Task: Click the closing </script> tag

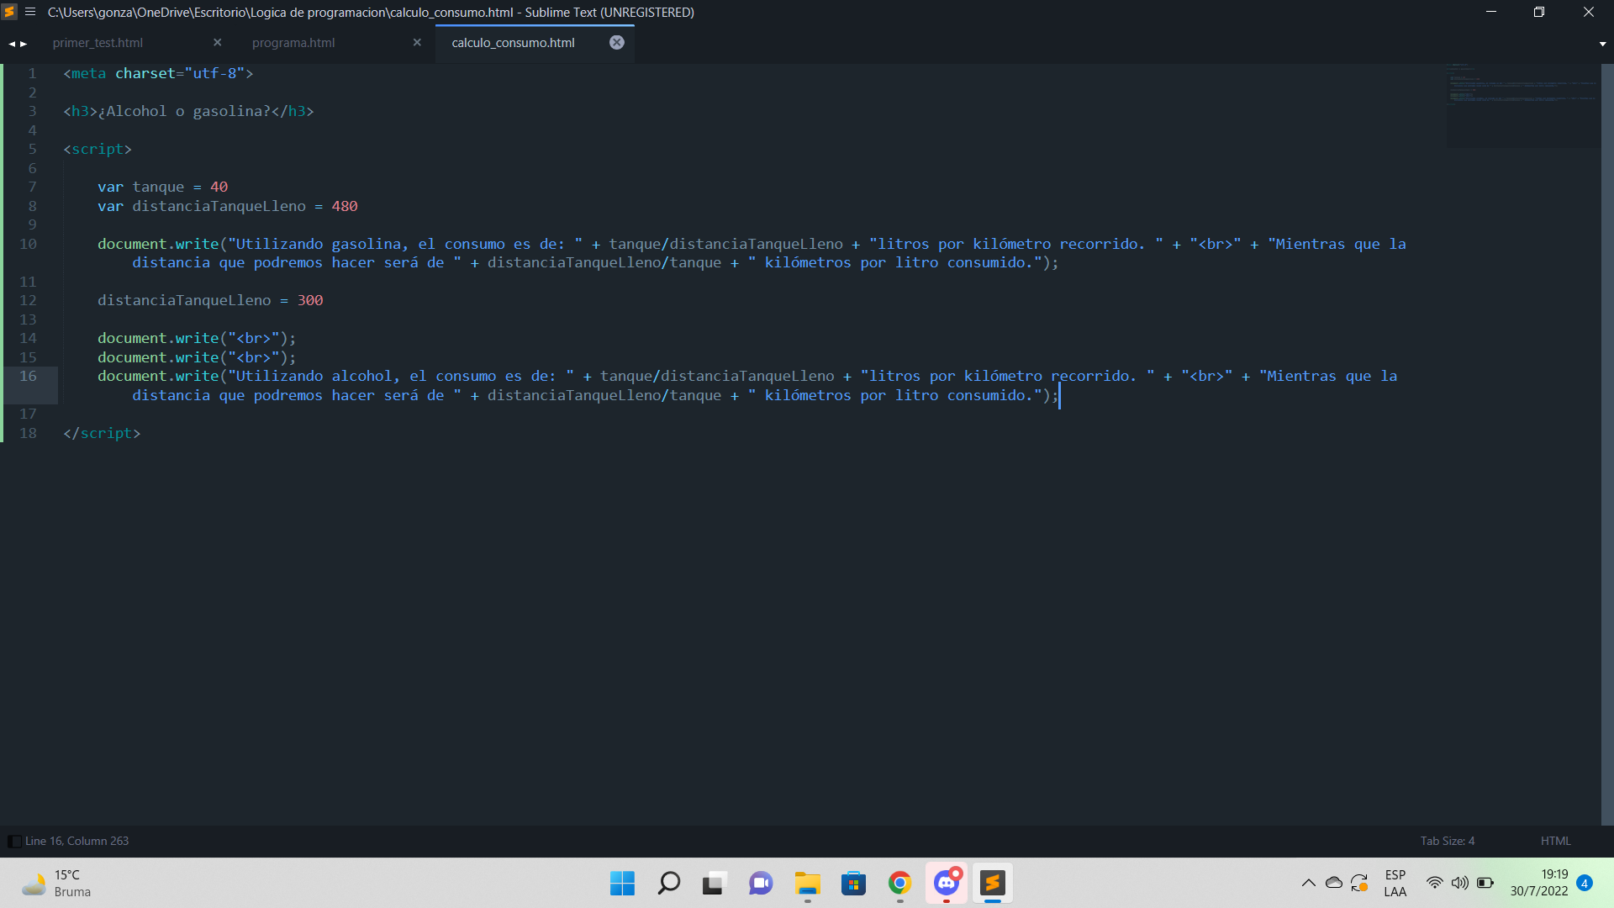Action: (x=102, y=433)
